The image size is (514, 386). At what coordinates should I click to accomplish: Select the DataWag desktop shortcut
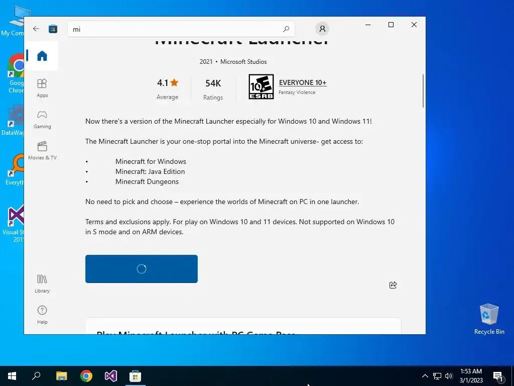click(x=13, y=120)
